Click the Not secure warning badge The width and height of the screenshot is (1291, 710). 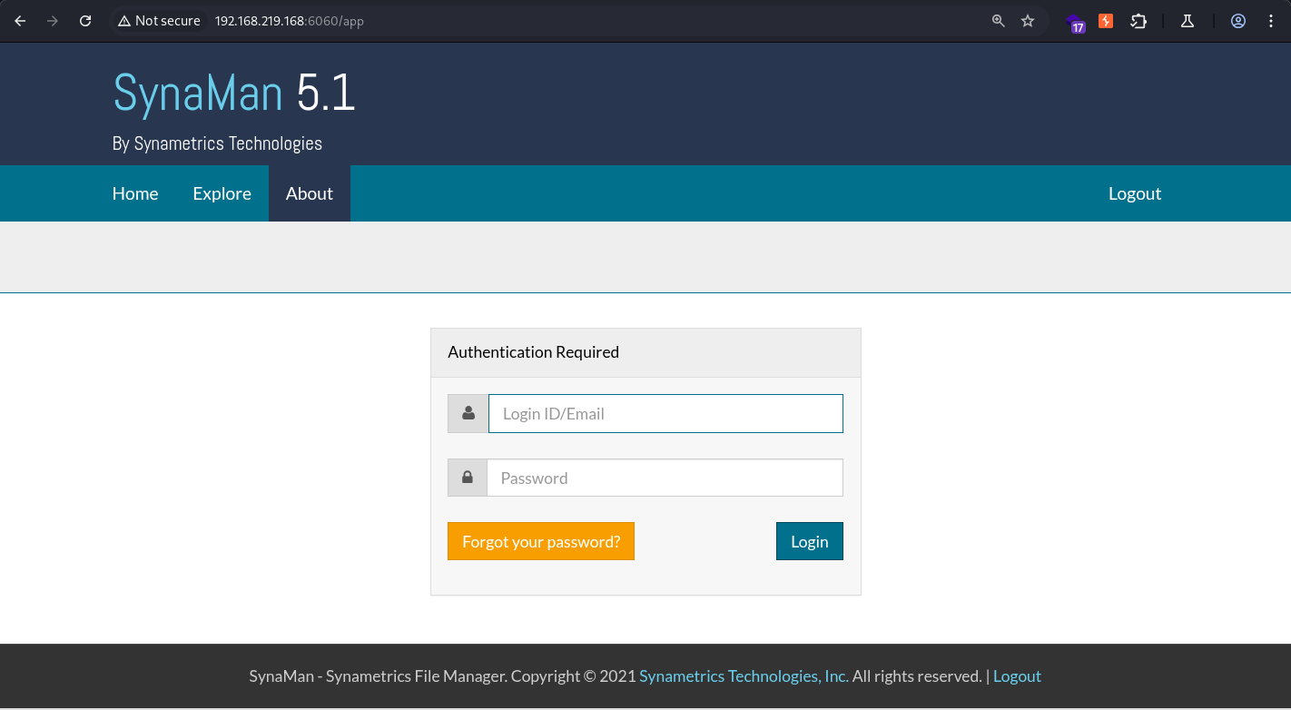159,21
